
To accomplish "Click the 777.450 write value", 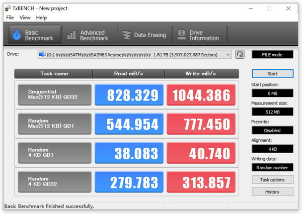I will (201, 124).
